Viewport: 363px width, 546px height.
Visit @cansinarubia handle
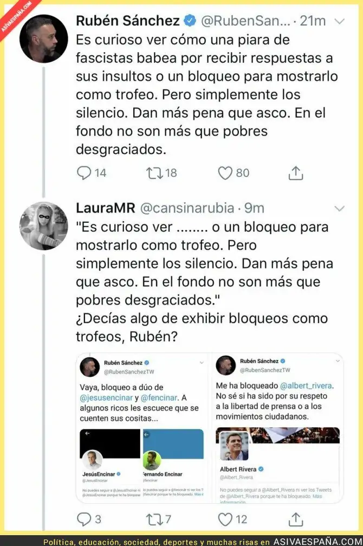pos(187,208)
